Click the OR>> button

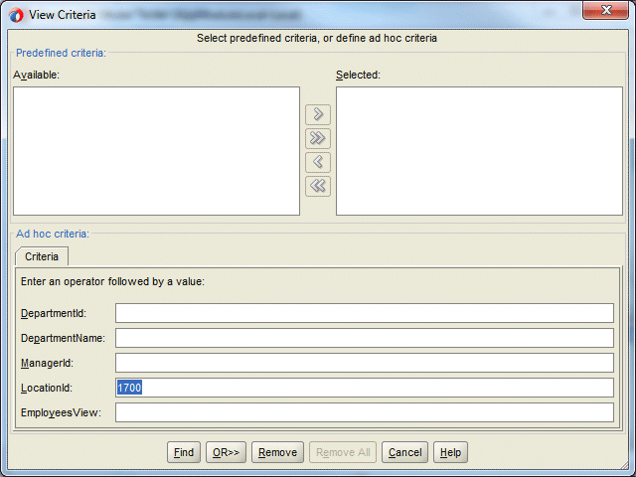point(226,452)
